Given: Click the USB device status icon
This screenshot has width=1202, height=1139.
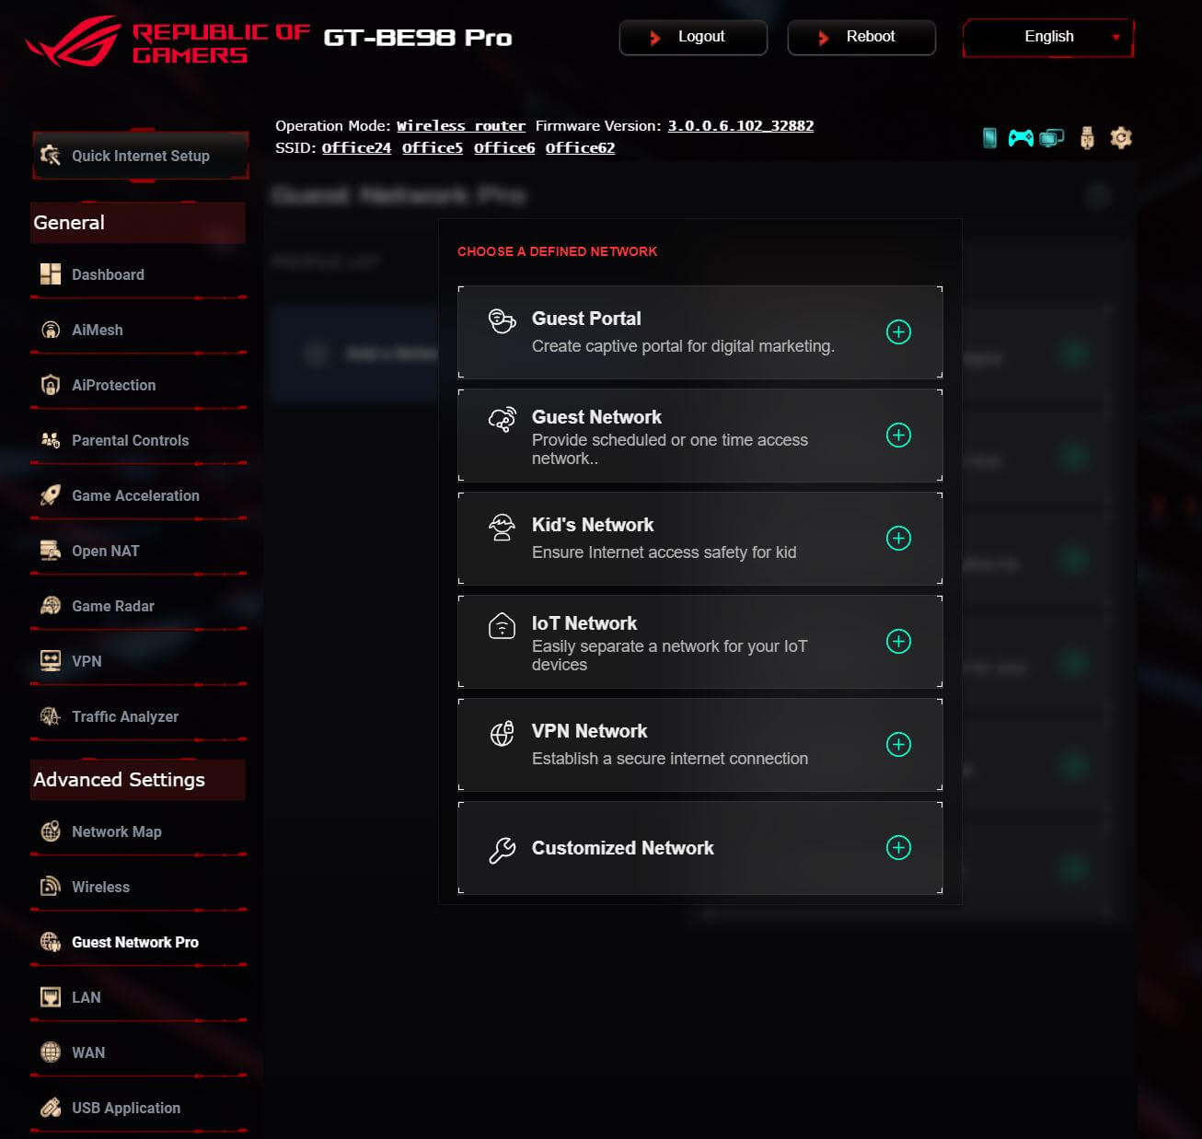Looking at the screenshot, I should click(1087, 138).
